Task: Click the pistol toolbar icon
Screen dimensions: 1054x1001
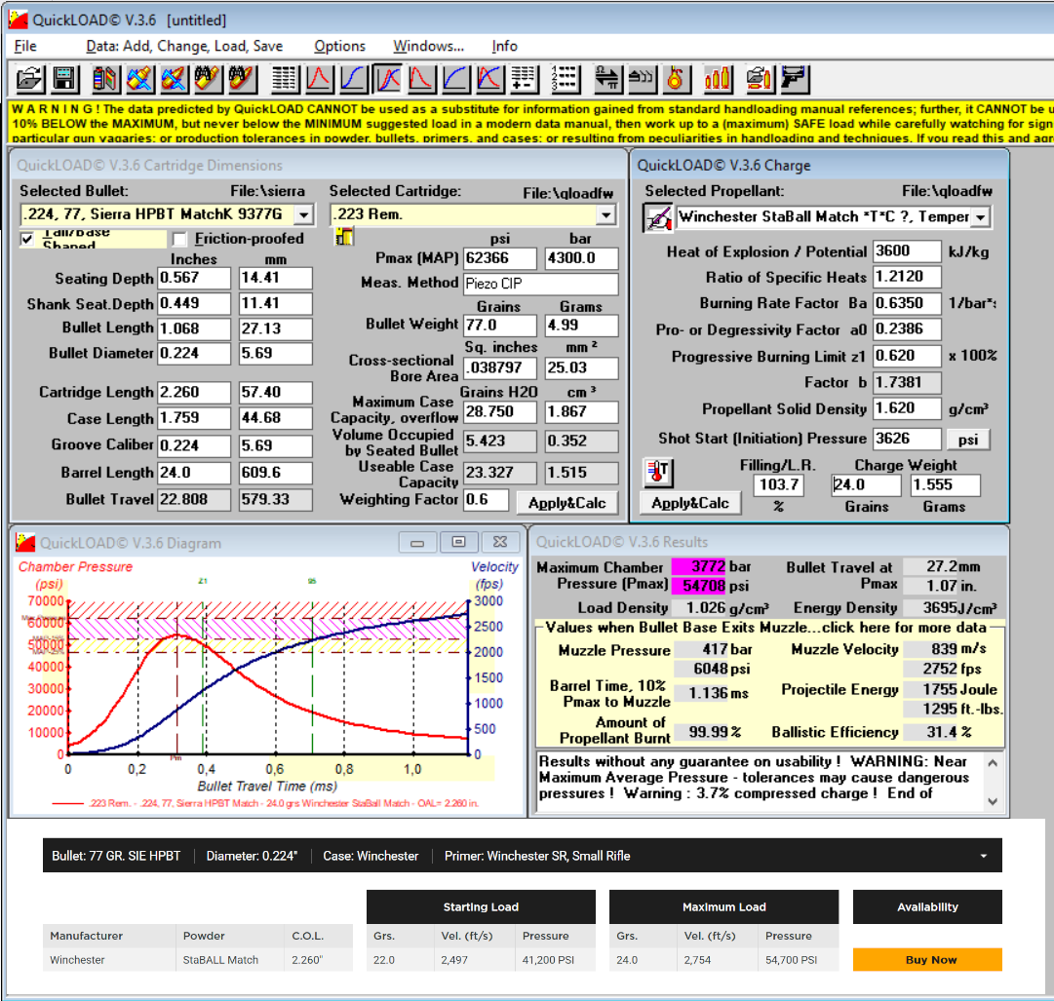Action: [794, 79]
